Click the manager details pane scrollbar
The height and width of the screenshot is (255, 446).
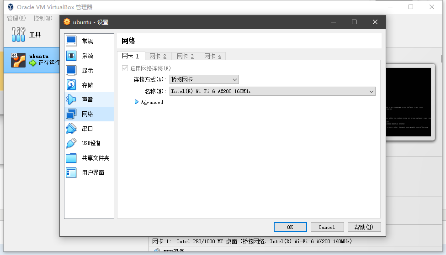442,58
